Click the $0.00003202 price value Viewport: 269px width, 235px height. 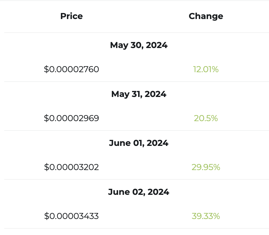point(71,167)
